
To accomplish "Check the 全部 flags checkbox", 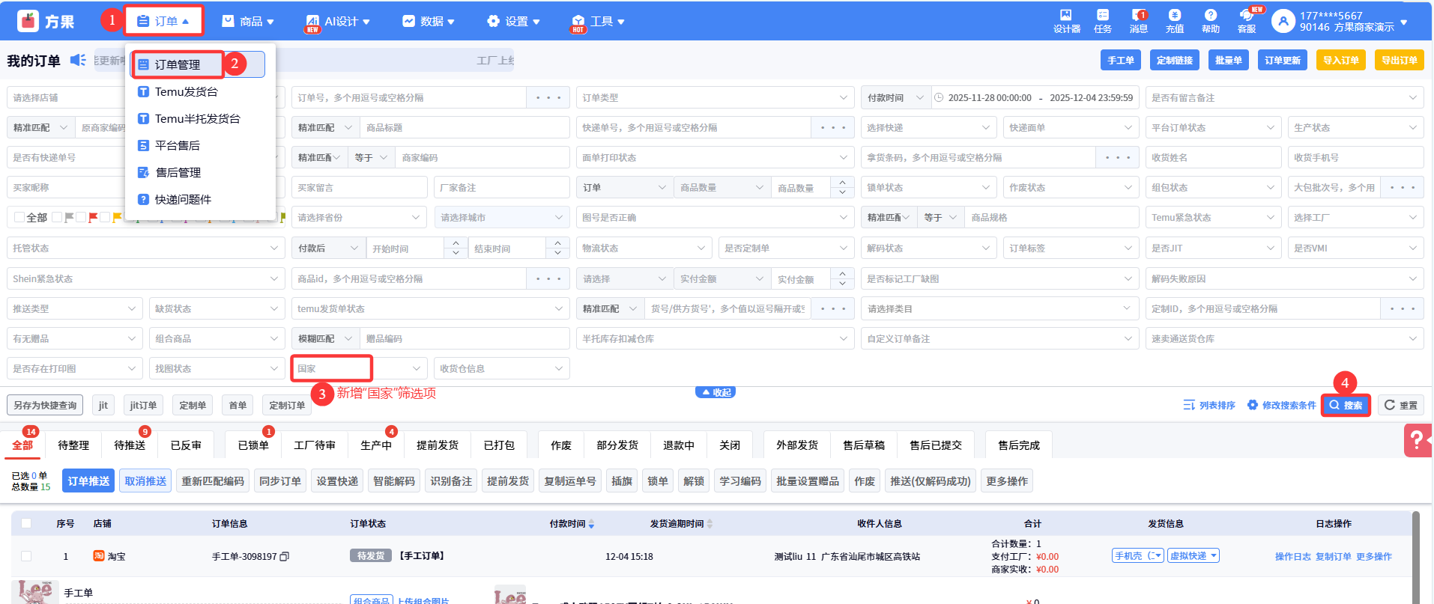I will click(x=20, y=218).
